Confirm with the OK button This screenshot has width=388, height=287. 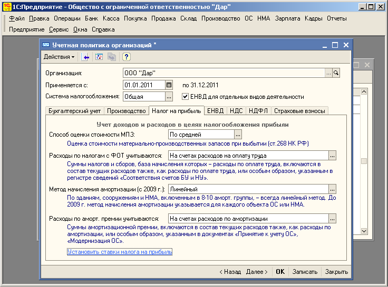point(280,272)
